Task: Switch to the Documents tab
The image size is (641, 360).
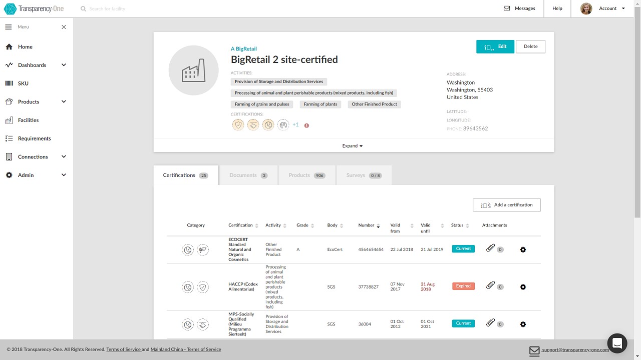Action: click(248, 175)
